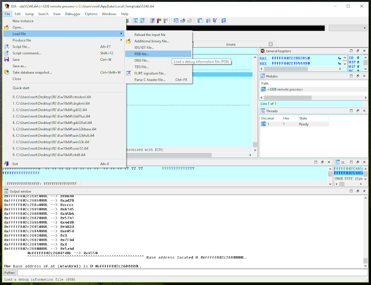Click the RBX jump arrow icon
Viewport: 371px width, 285px height.
[x=340, y=63]
